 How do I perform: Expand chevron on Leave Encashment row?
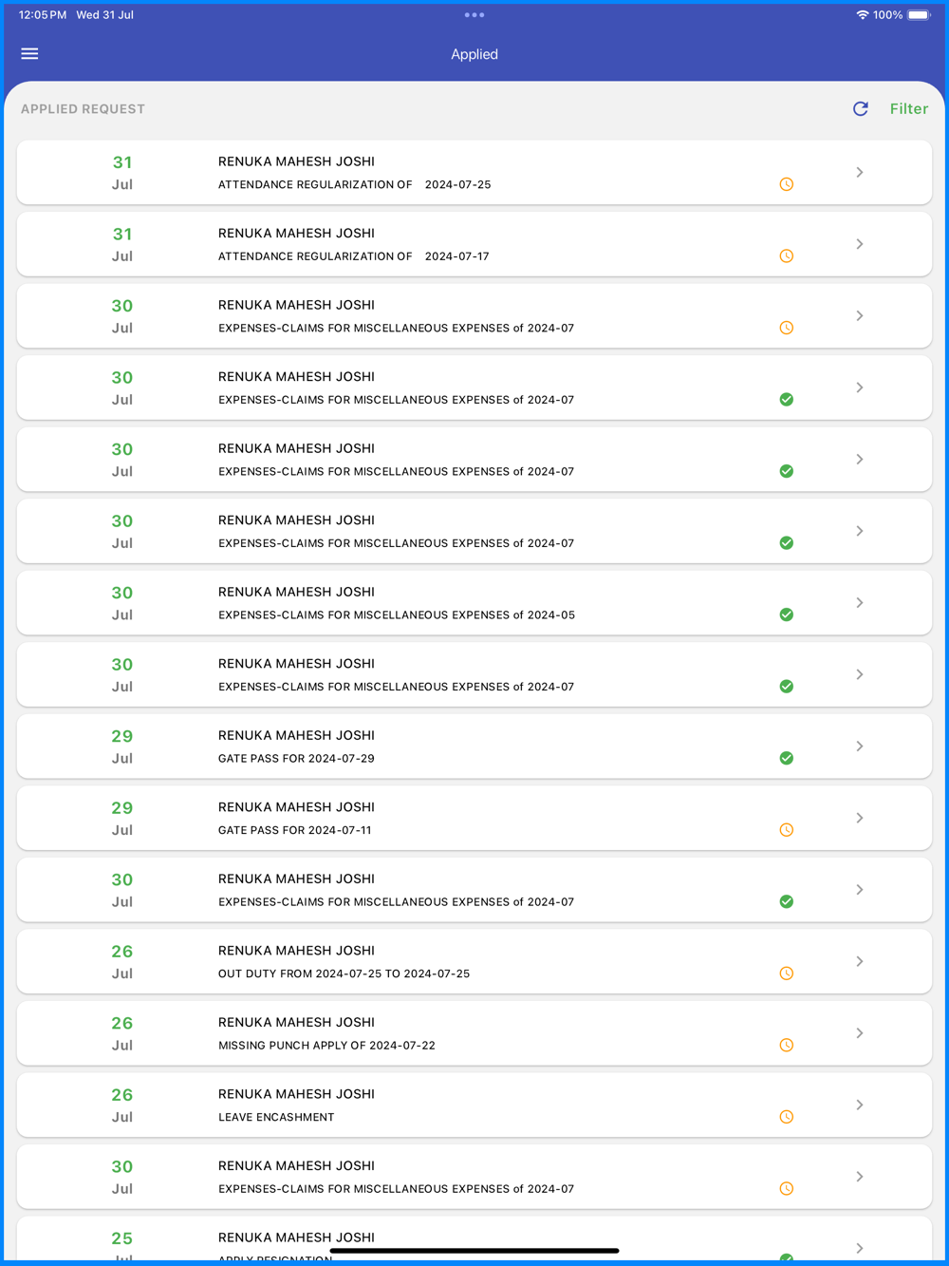[x=860, y=1105]
